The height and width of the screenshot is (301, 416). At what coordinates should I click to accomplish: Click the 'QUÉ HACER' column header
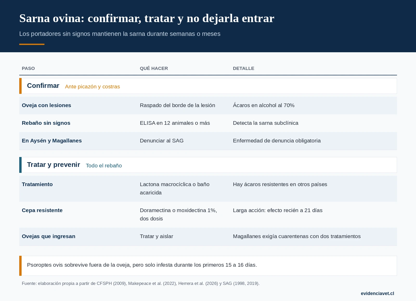tap(154, 68)
